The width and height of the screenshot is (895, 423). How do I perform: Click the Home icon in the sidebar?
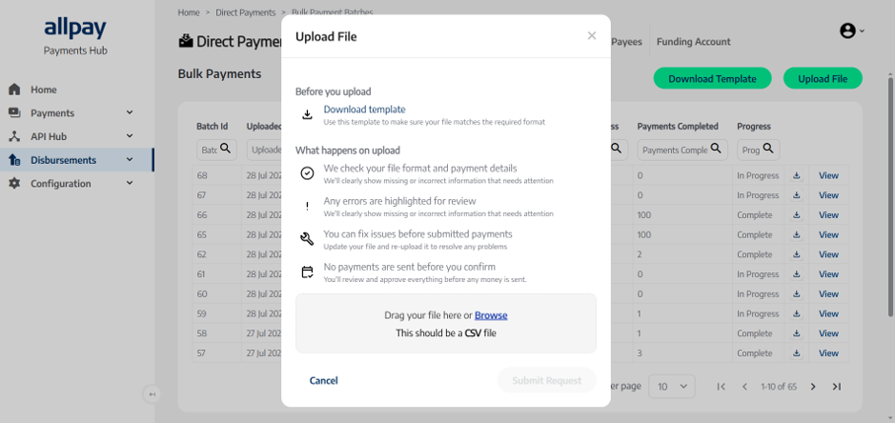(x=15, y=90)
